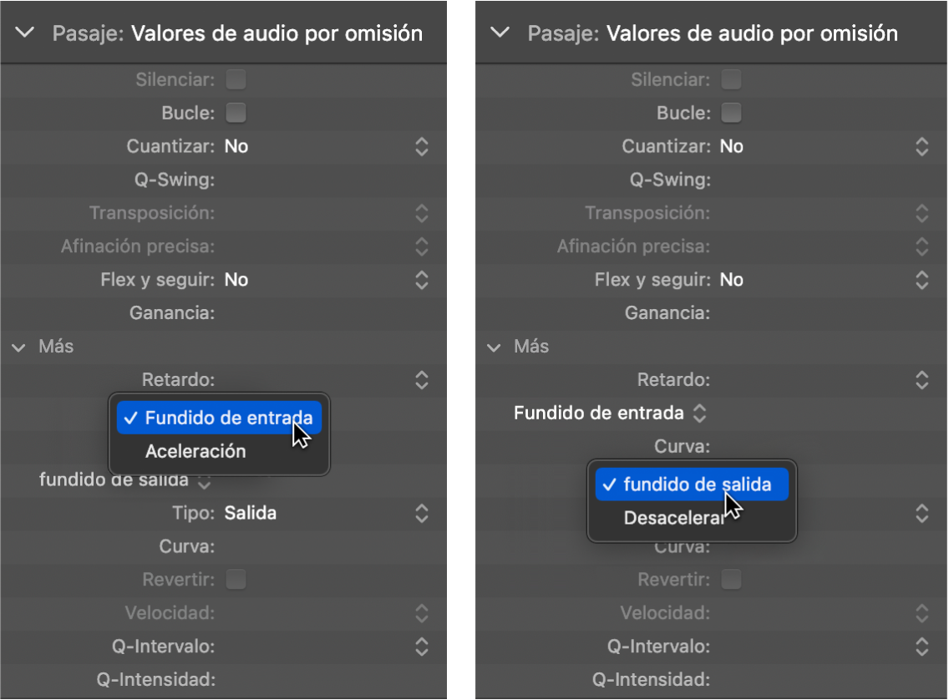This screenshot has height=700, width=949.
Task: Select the checked fundido de salida menu item
Action: (692, 484)
